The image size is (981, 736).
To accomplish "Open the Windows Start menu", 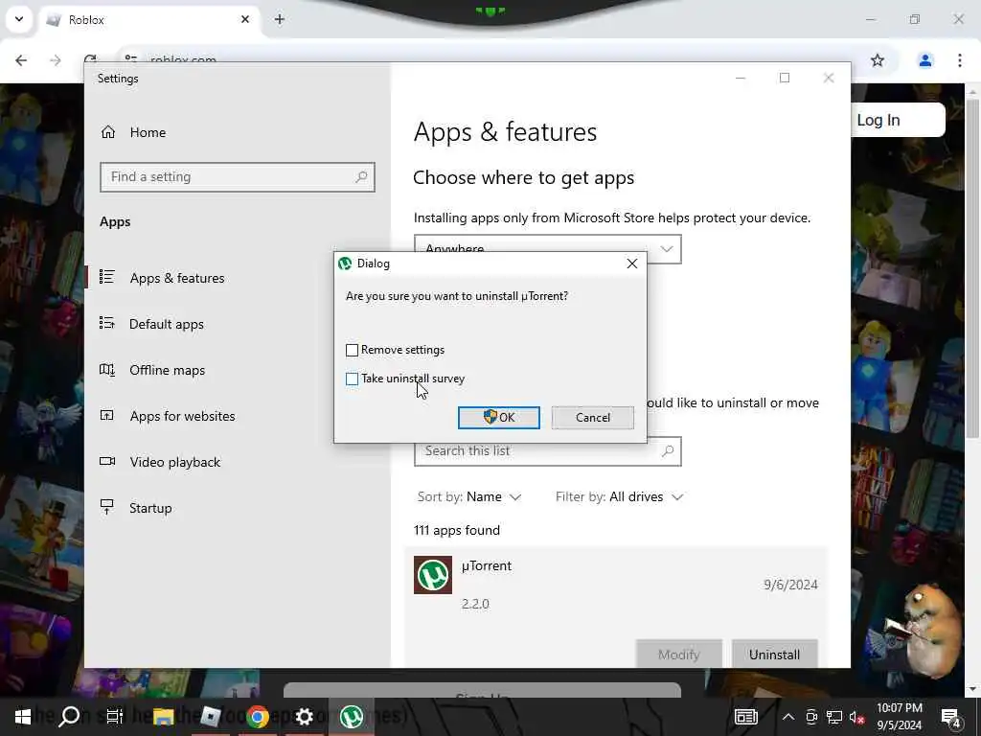I will point(23,717).
